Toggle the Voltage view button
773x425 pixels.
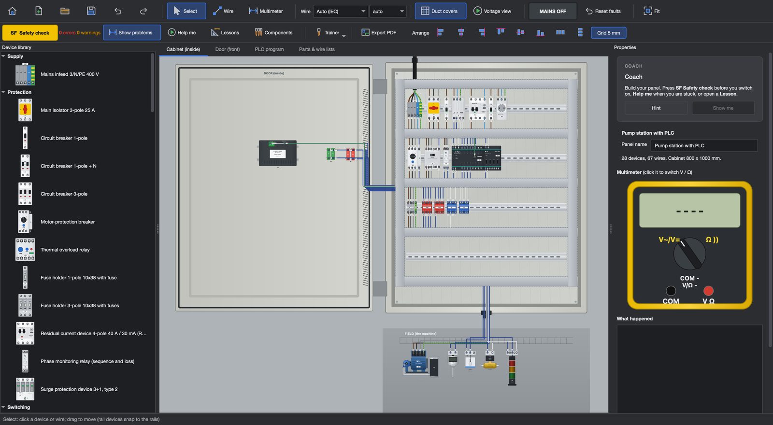click(x=492, y=11)
